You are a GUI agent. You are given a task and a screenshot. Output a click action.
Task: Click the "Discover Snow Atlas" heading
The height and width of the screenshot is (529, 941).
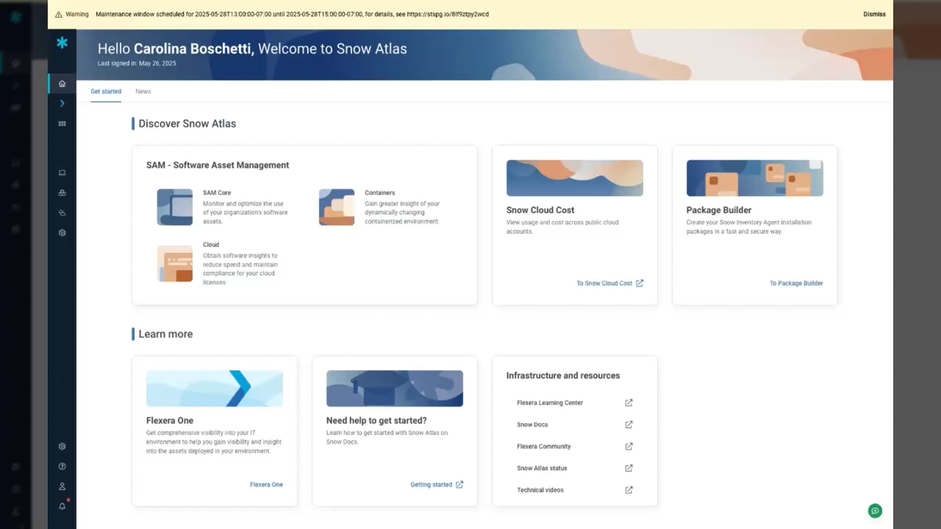click(x=187, y=123)
